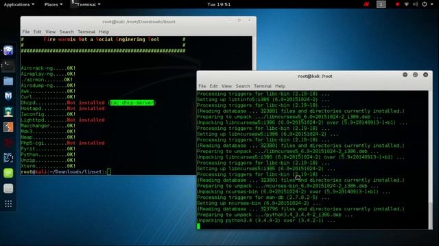
Task: Open View menu in linset terminal window
Action: tap(50, 32)
